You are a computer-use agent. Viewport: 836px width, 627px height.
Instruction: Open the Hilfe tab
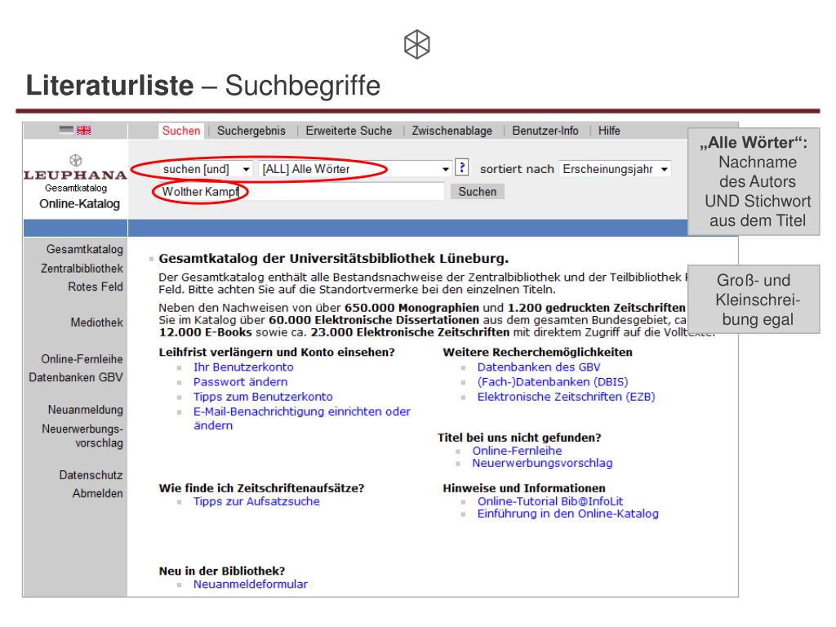(609, 131)
